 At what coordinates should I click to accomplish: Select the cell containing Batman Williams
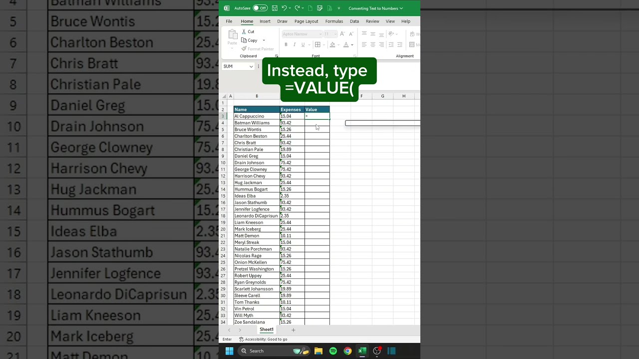[x=257, y=123]
